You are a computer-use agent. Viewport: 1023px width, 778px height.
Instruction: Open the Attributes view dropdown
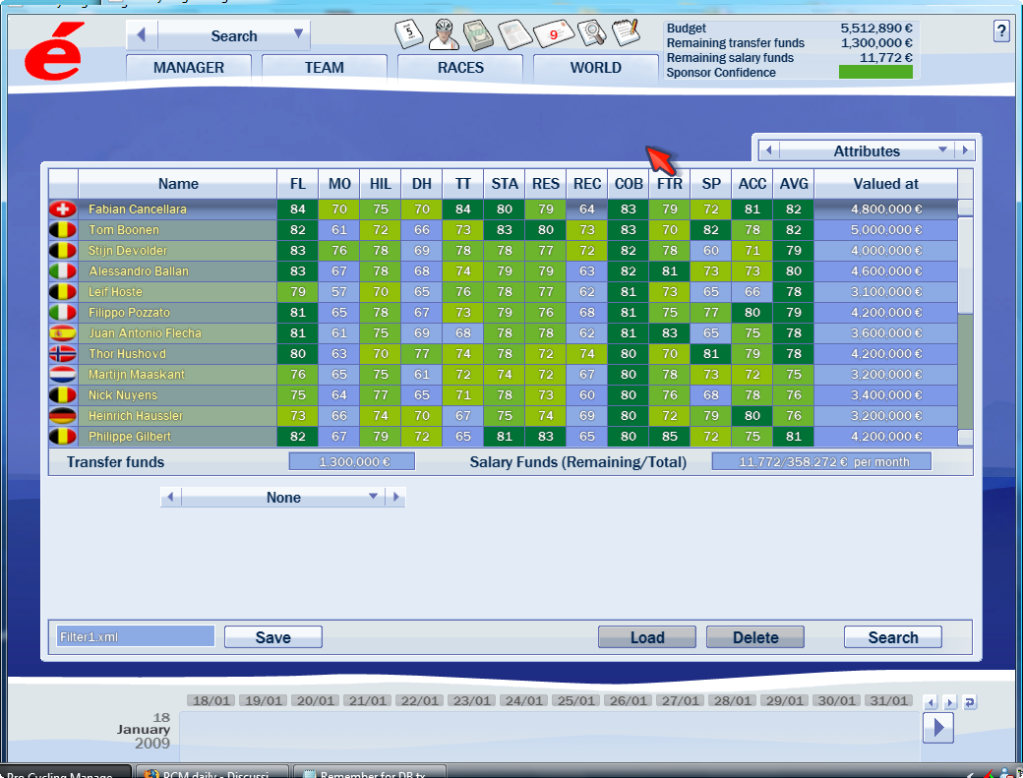coord(942,150)
